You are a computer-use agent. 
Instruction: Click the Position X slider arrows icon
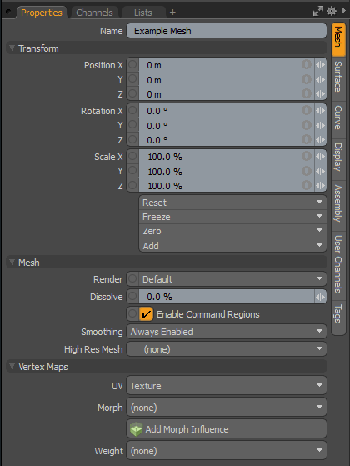tap(320, 65)
